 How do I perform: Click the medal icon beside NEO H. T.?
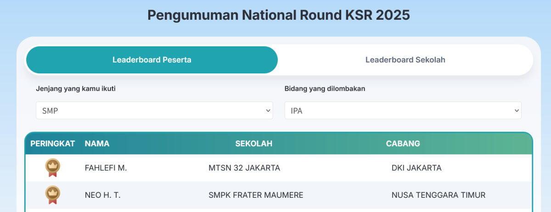pos(53,195)
